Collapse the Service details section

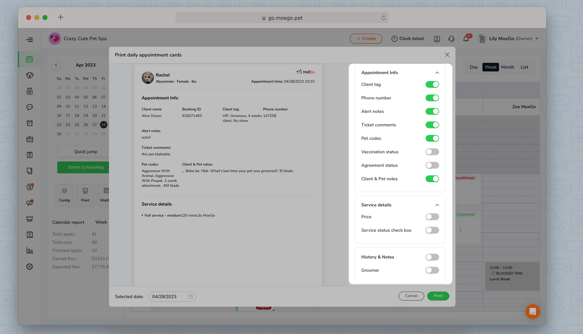437,205
